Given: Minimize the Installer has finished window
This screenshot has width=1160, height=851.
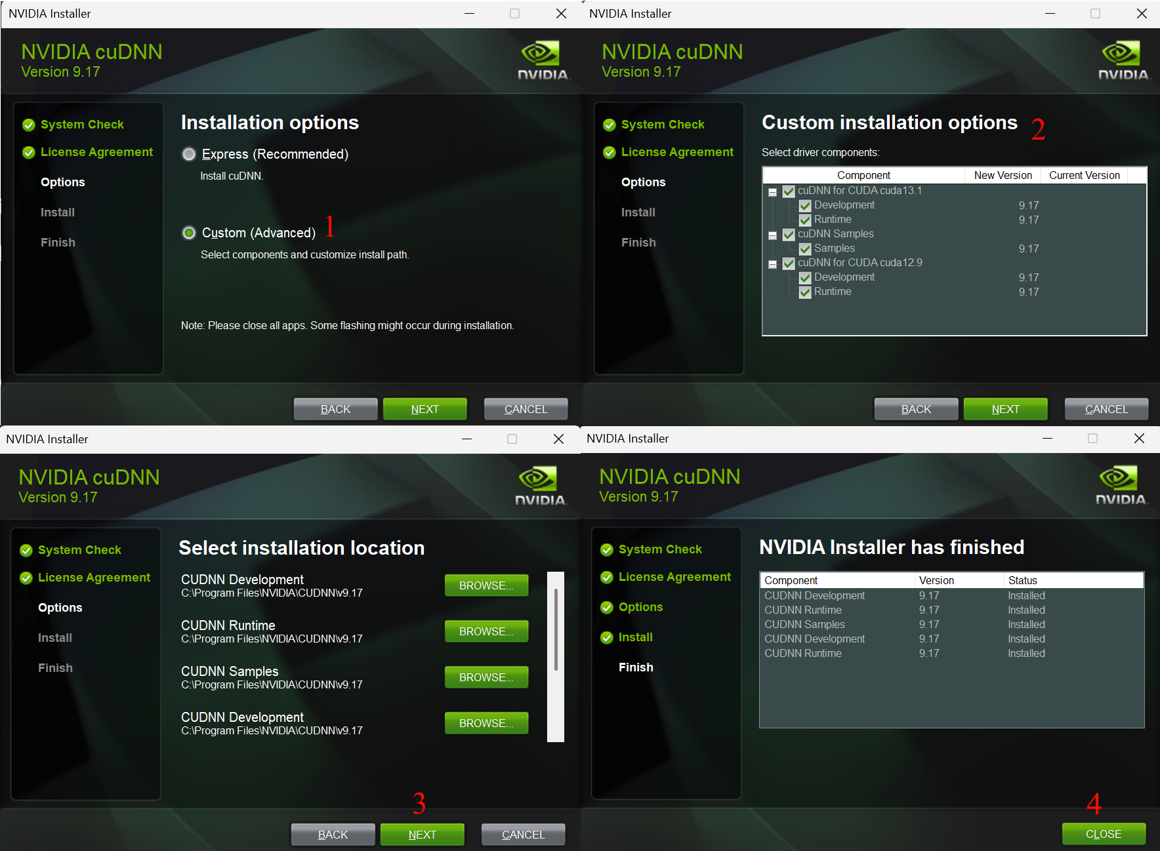Looking at the screenshot, I should (x=1047, y=439).
